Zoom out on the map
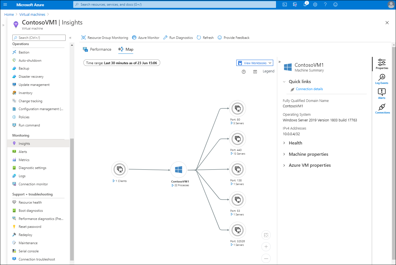The width and height of the screenshot is (396, 265). click(266, 259)
